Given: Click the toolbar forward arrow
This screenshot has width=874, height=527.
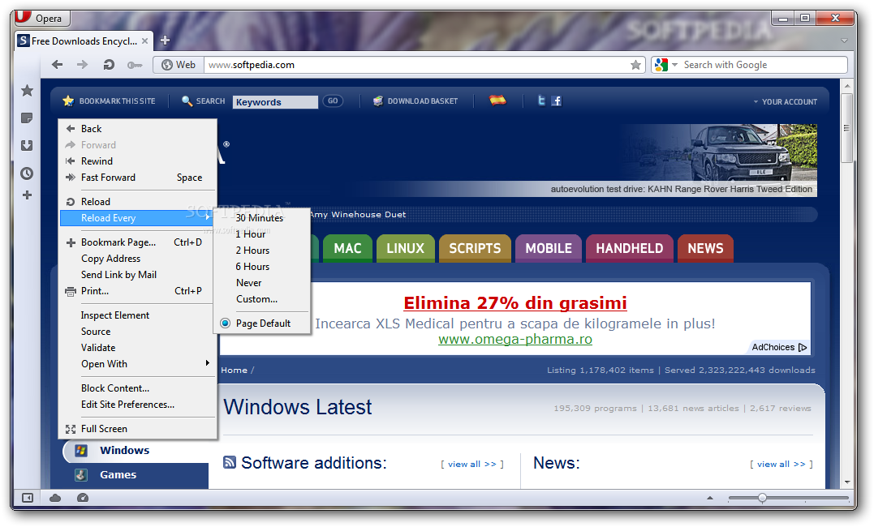Looking at the screenshot, I should 83,65.
